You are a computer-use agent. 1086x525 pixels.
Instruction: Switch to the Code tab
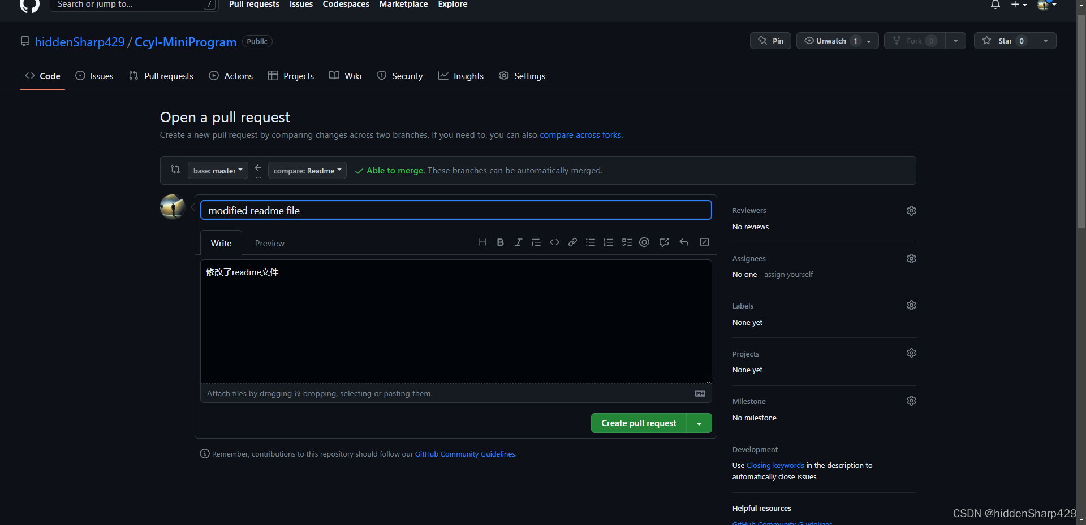[x=42, y=76]
